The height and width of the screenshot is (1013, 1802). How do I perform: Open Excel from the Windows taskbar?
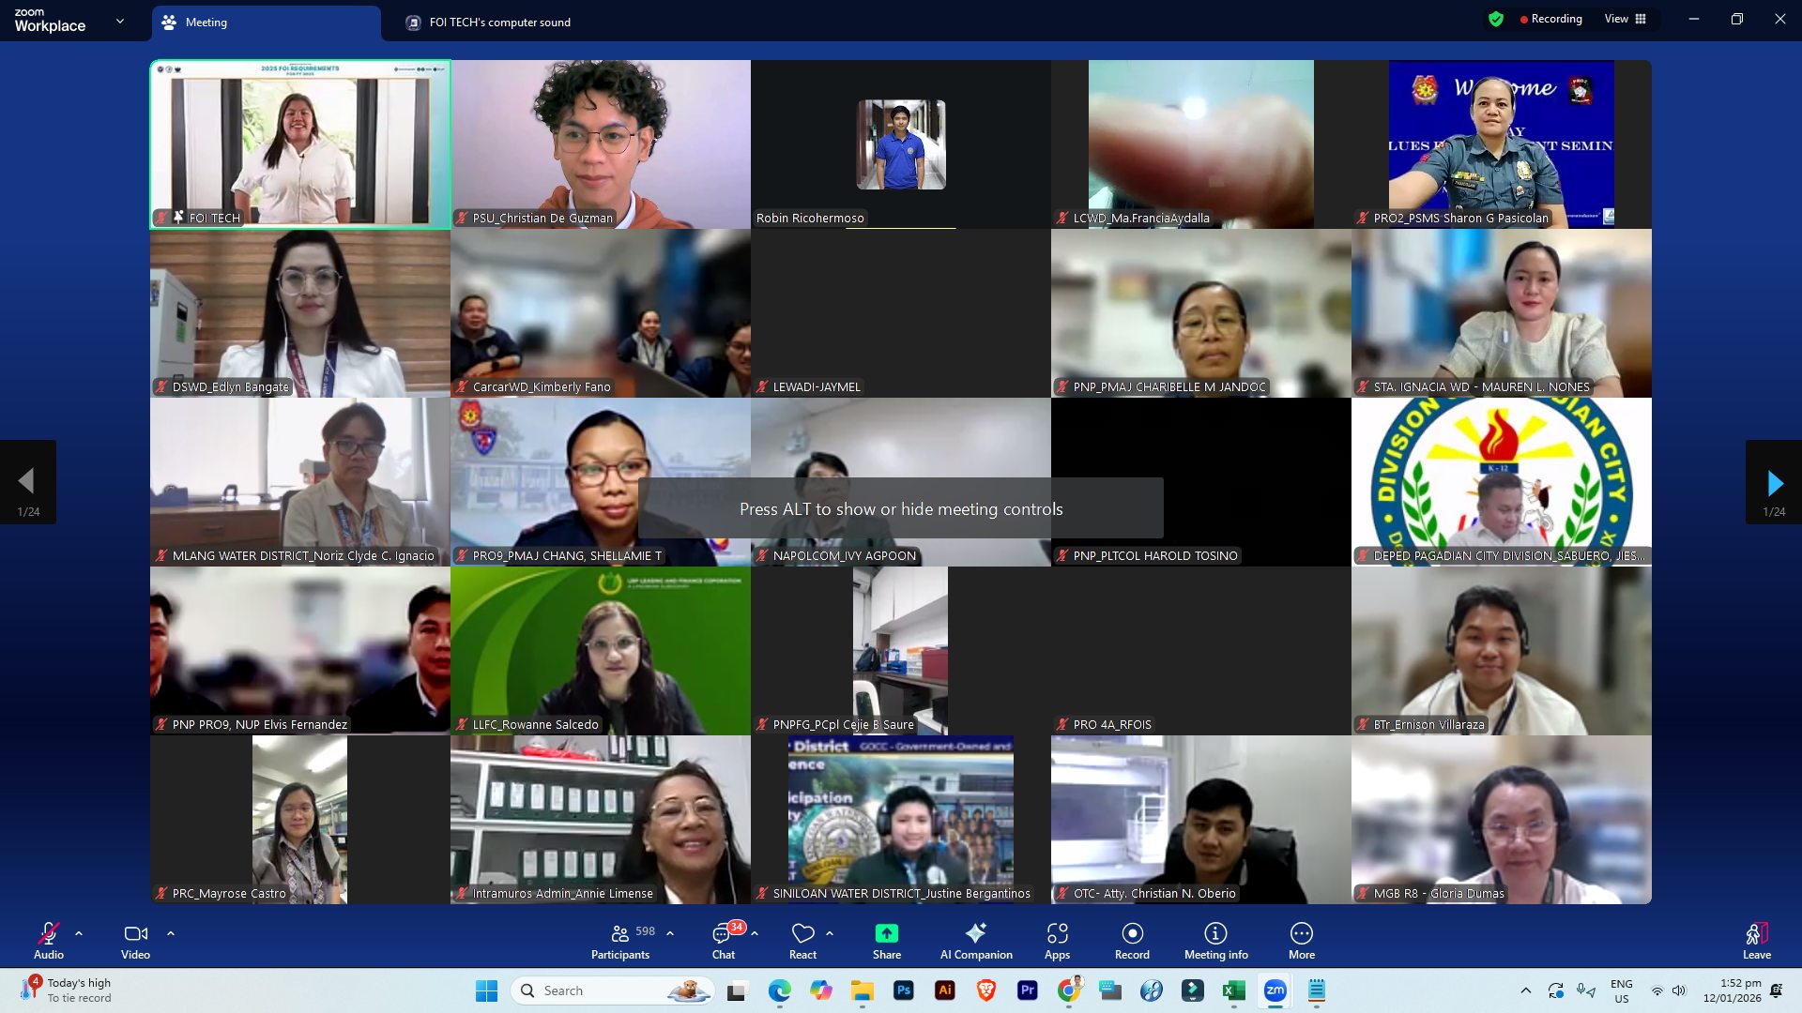[1233, 990]
